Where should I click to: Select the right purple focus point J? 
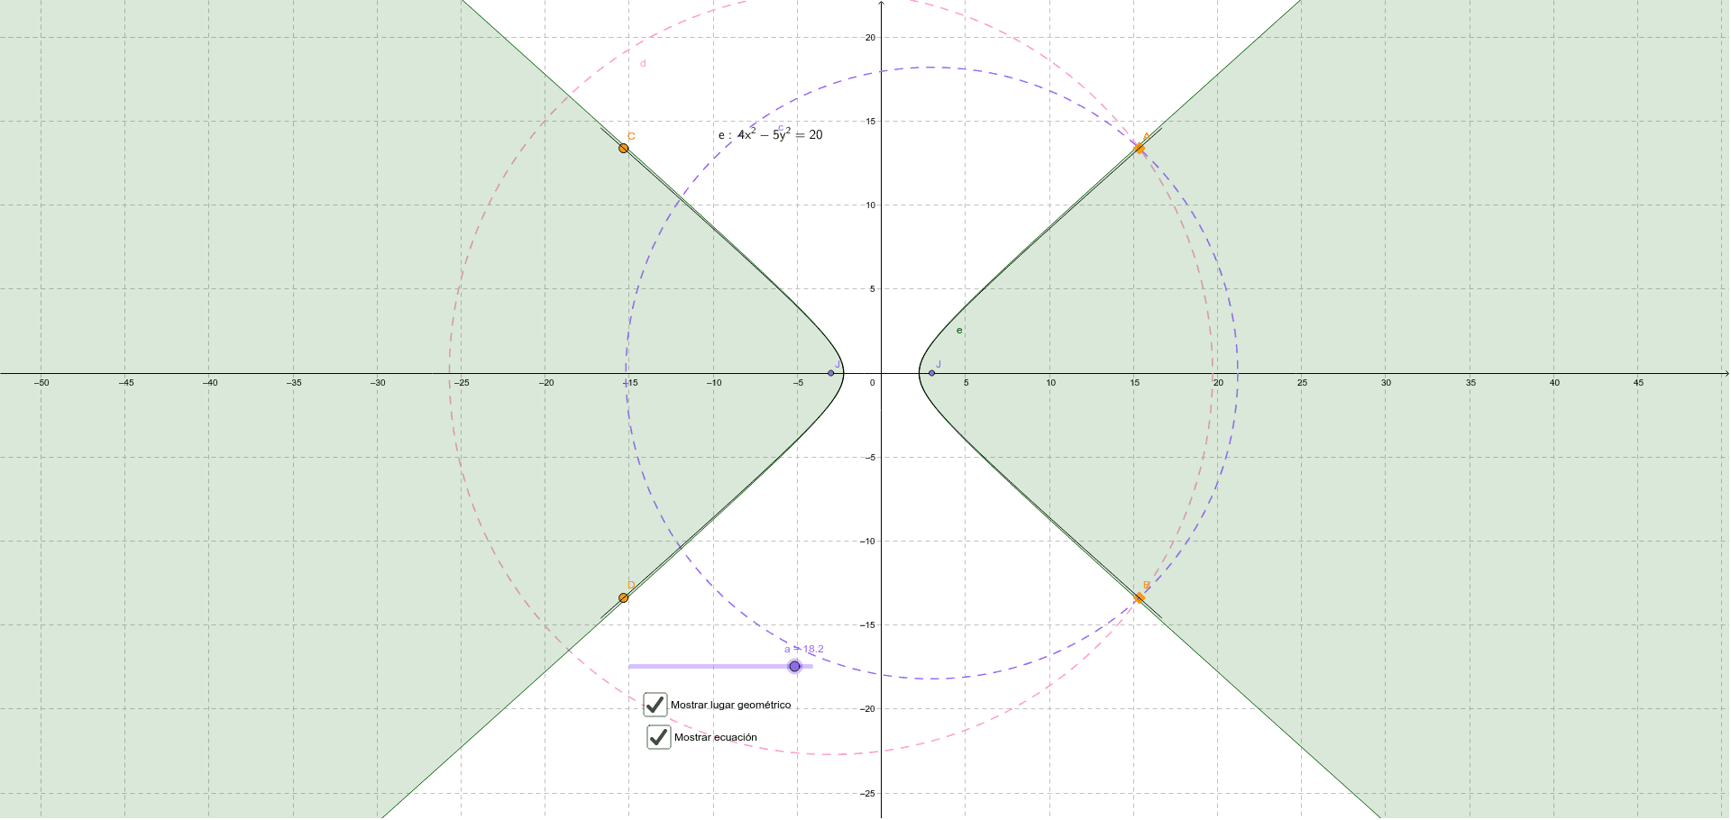932,373
